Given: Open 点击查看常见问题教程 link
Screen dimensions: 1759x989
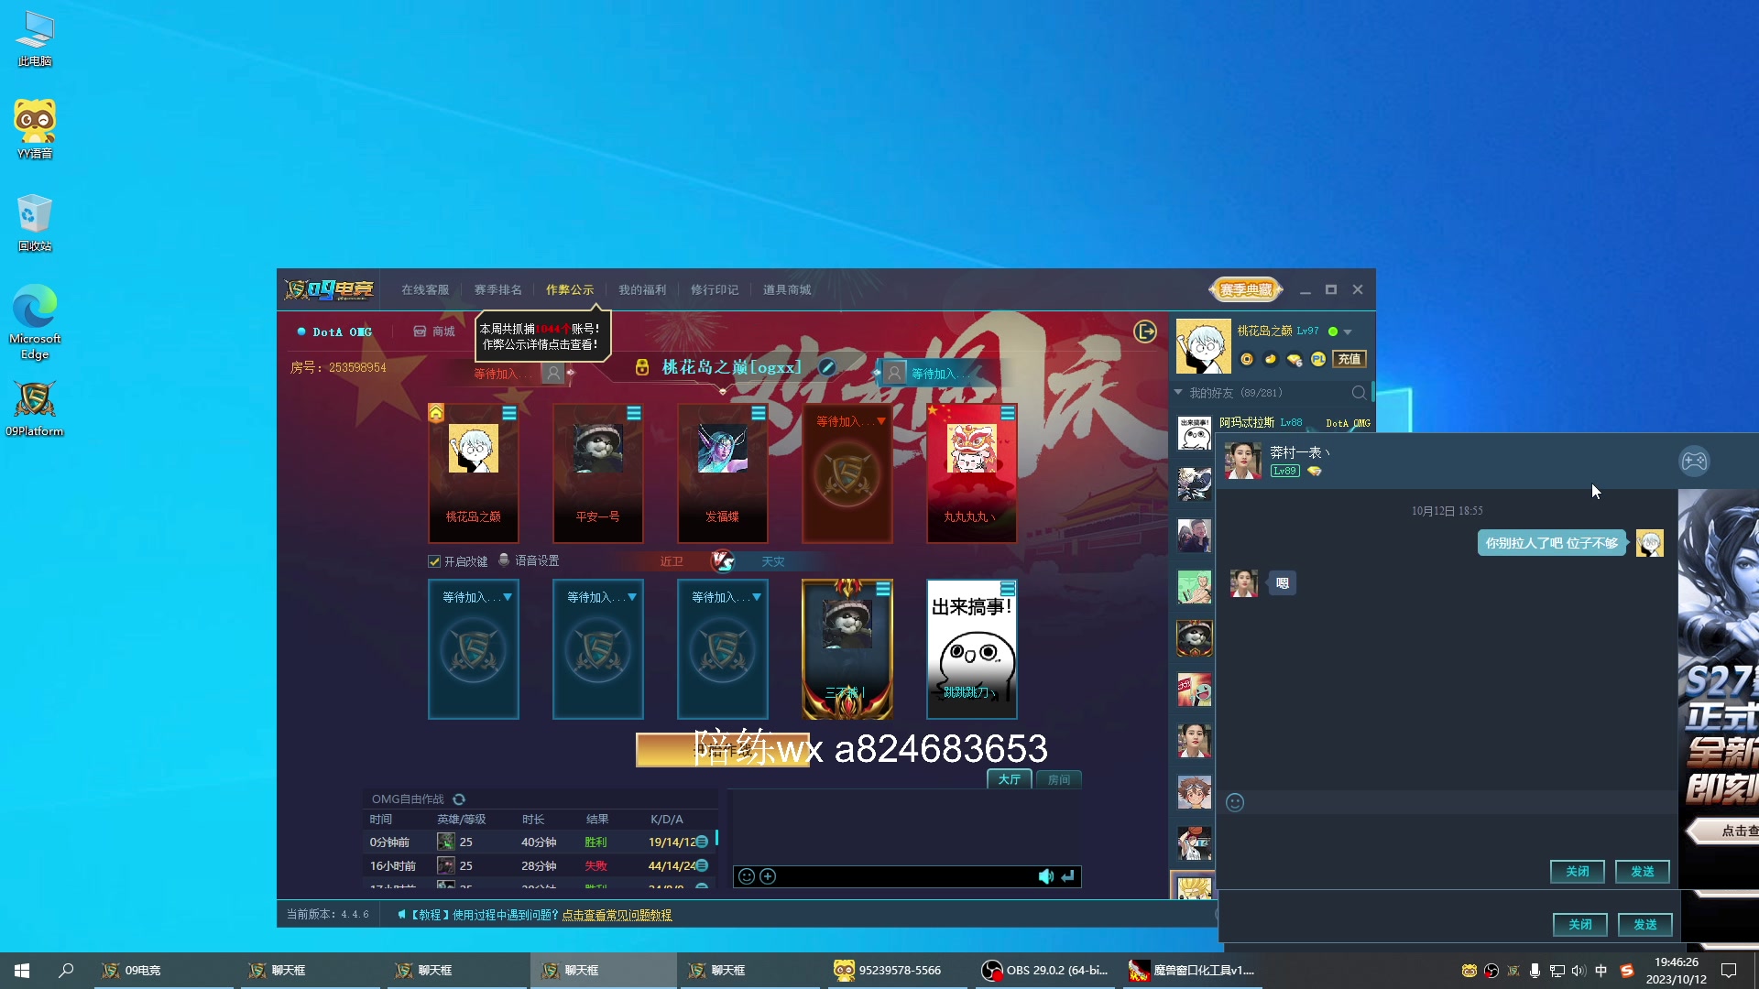Looking at the screenshot, I should [x=617, y=915].
